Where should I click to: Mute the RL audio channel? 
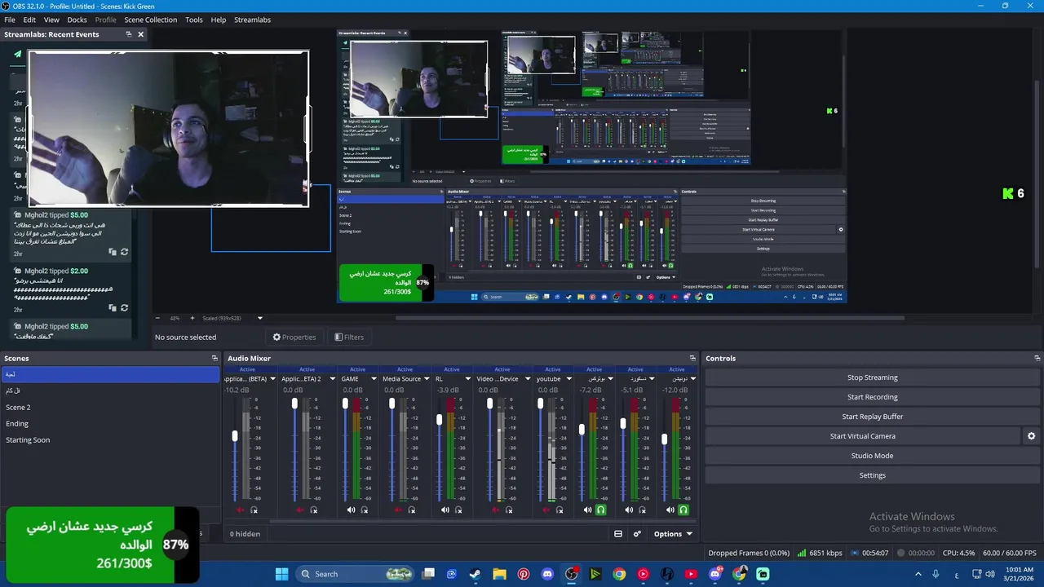(x=445, y=510)
